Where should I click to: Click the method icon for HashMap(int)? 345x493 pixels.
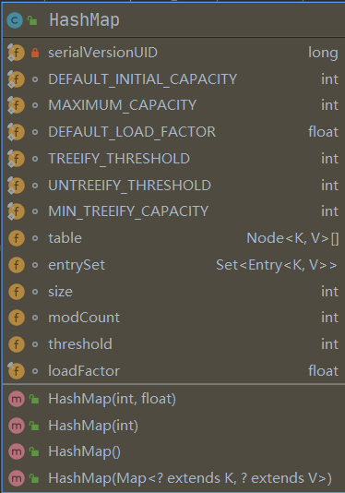pyautogui.click(x=17, y=426)
